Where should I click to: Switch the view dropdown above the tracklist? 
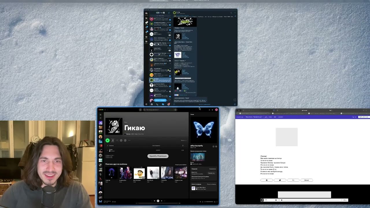pyautogui.click(x=183, y=140)
